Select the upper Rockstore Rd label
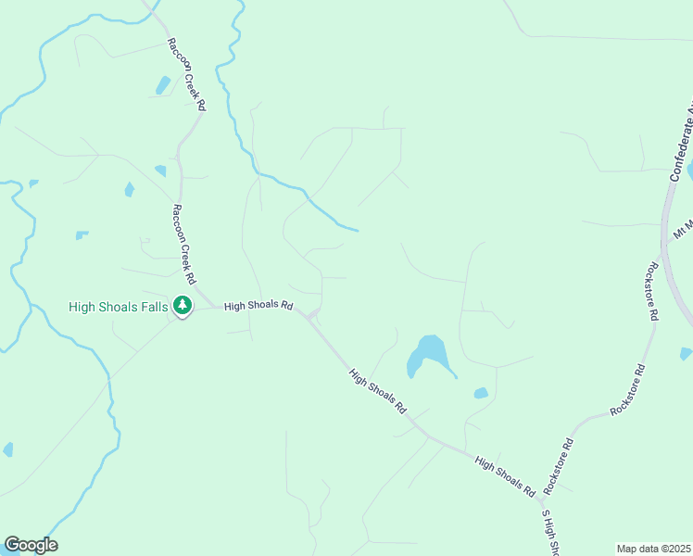The width and height of the screenshot is (693, 556). (653, 291)
